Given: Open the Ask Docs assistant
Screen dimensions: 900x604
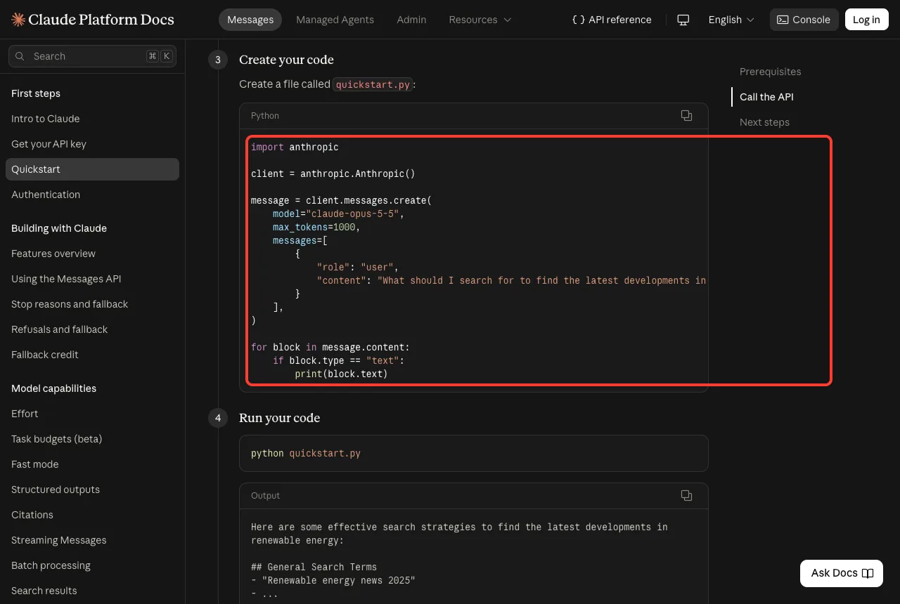Looking at the screenshot, I should (842, 573).
